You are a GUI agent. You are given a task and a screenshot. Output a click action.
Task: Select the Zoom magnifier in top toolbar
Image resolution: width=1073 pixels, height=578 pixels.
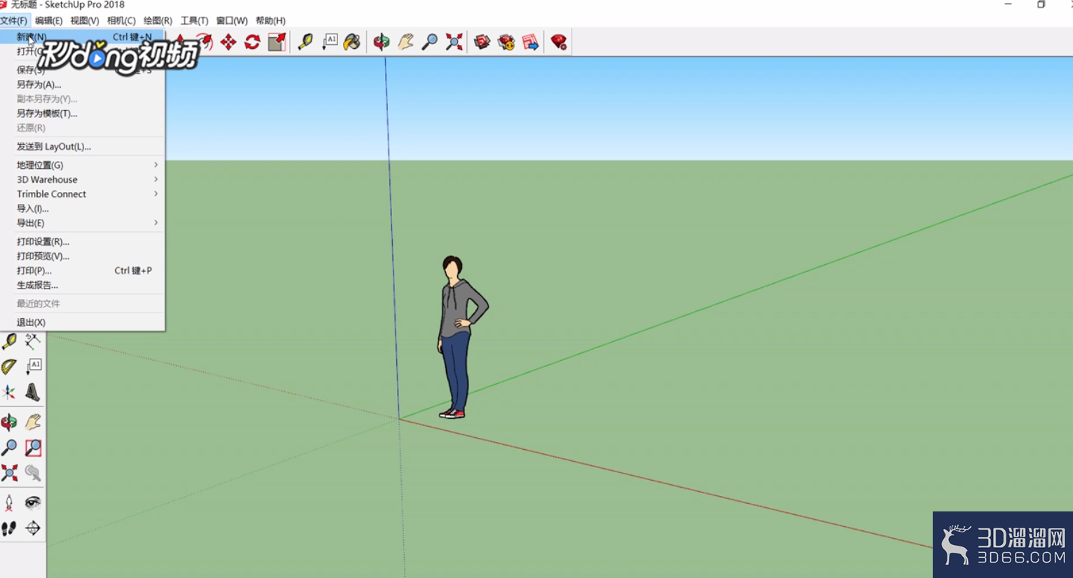pyautogui.click(x=430, y=42)
